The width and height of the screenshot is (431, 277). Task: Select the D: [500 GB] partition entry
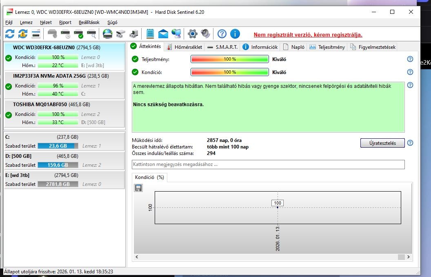[64, 161]
